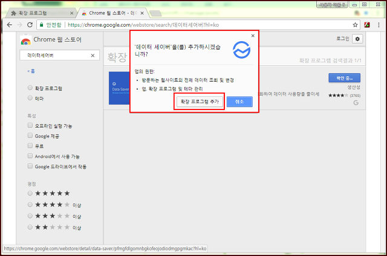
Task: Click the Data Saver logo in dialog
Action: click(x=241, y=50)
